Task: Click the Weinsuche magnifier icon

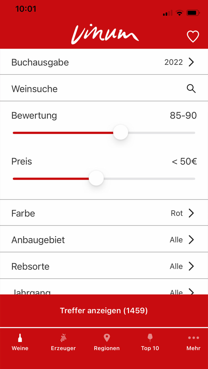Action: (191, 88)
